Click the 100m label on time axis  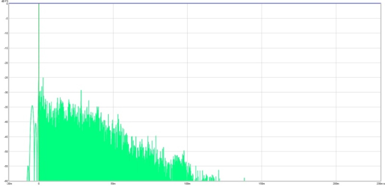point(187,183)
